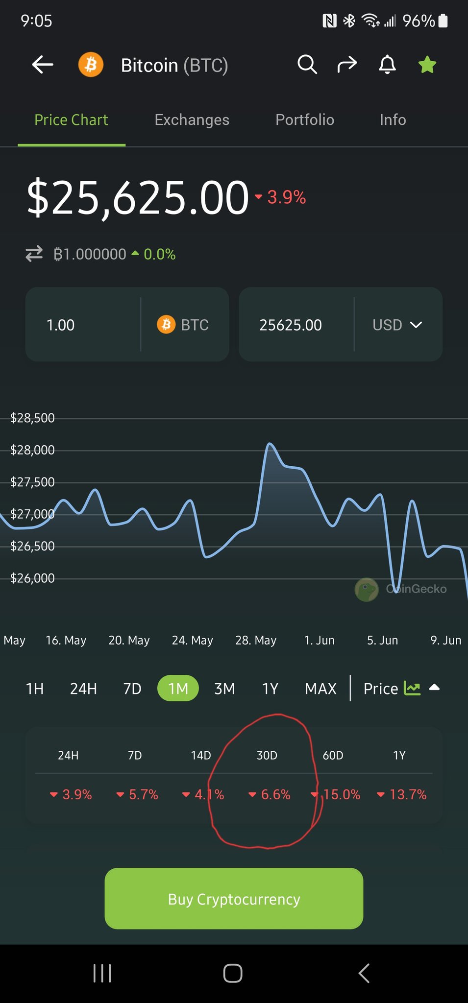
Task: Swap currency with the arrows icon
Action: pyautogui.click(x=34, y=254)
